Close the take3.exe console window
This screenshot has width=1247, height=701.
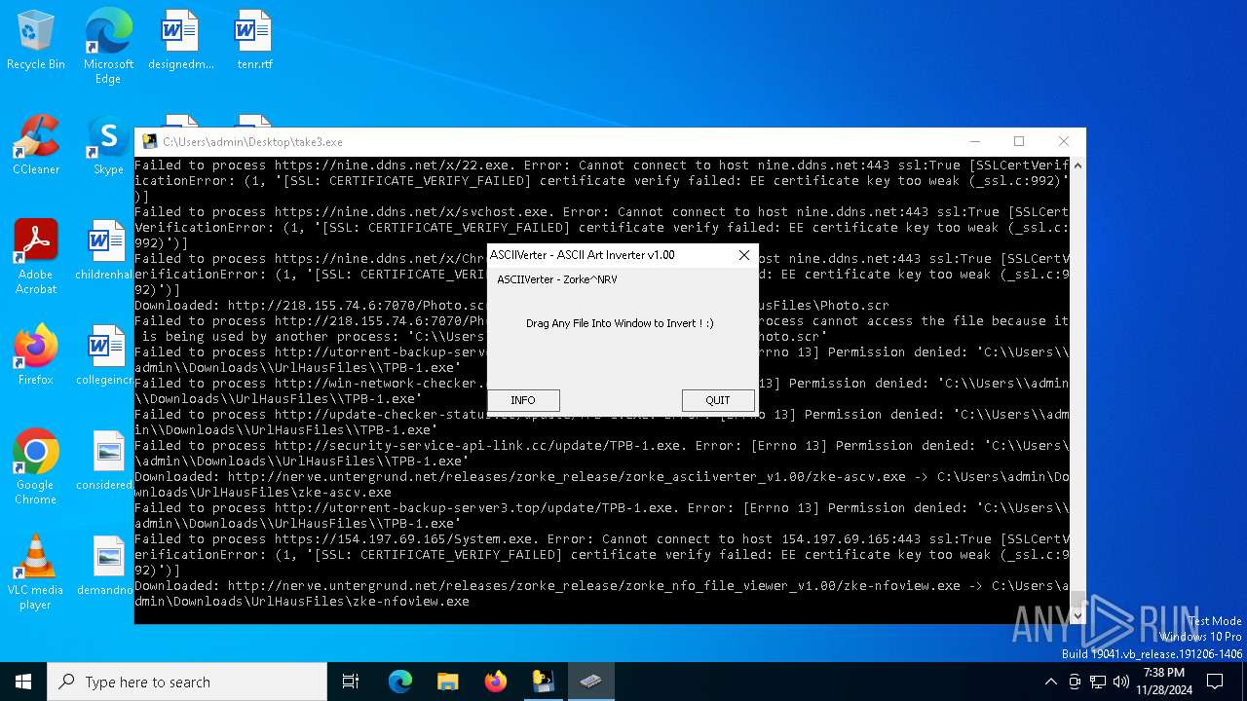coord(1064,142)
